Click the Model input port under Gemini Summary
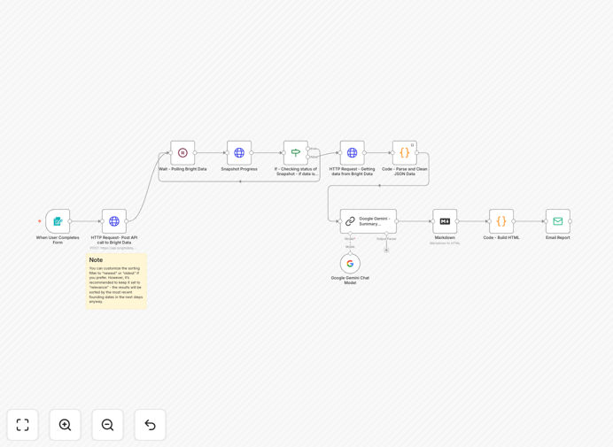613x447 pixels. tap(350, 234)
